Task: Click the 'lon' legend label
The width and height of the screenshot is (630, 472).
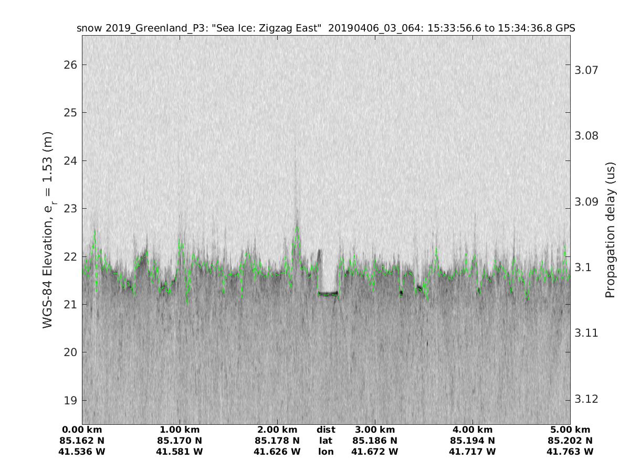Action: 325,452
